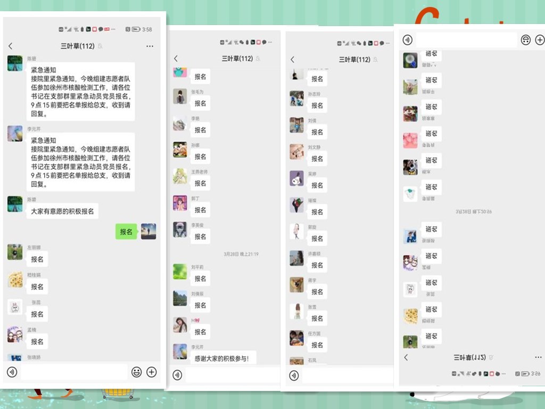Select the 报名 message from 刘平莉
545x409 pixels.
tap(200, 279)
